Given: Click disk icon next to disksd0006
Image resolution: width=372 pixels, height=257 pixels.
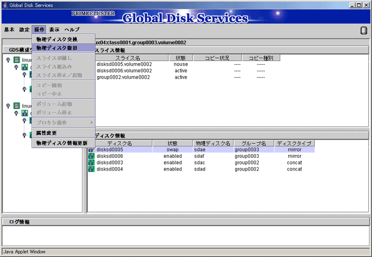Looking at the screenshot, I should pos(91,156).
